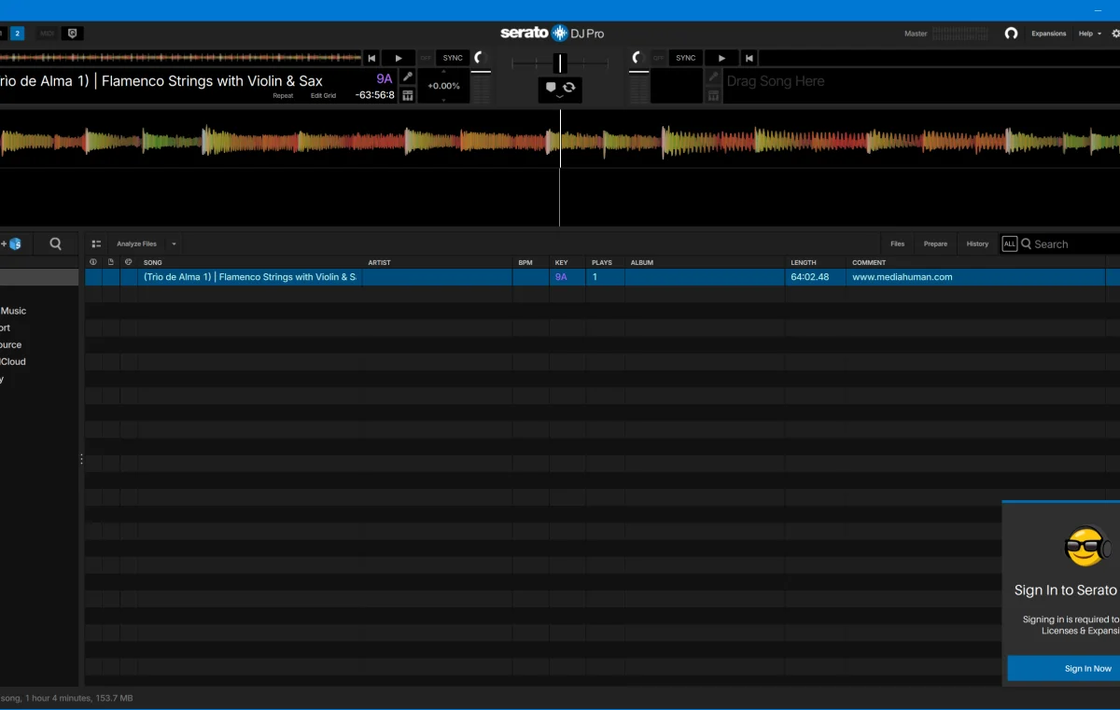The height and width of the screenshot is (710, 1120).
Task: Open the settings gear icon
Action: click(x=1115, y=34)
